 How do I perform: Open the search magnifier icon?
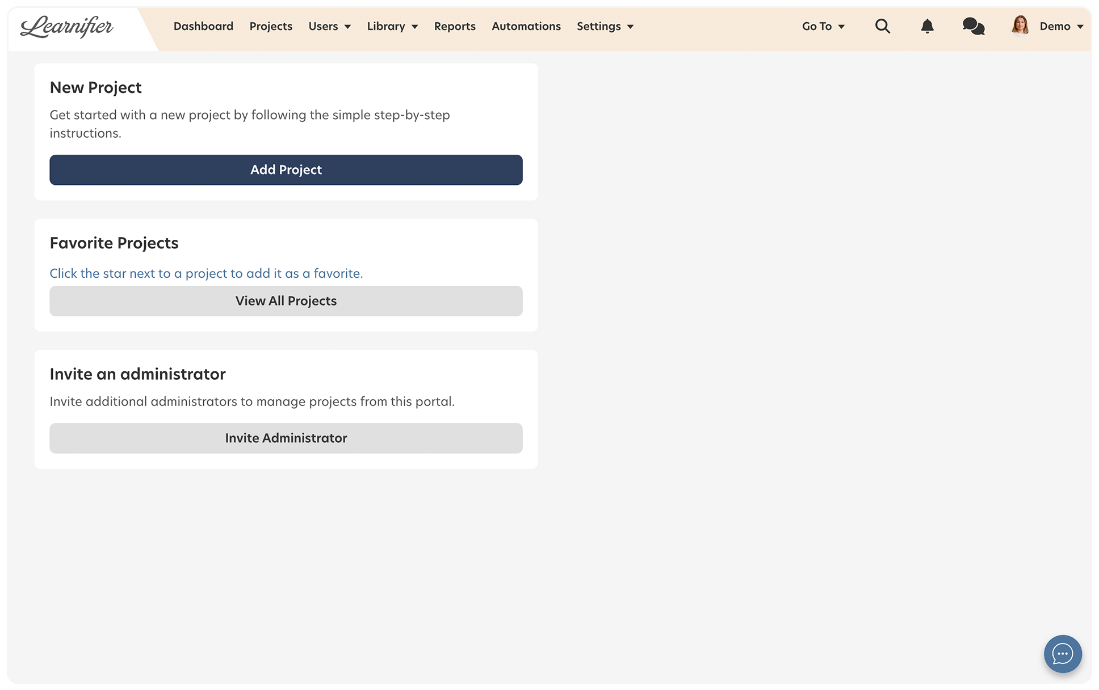pos(882,26)
